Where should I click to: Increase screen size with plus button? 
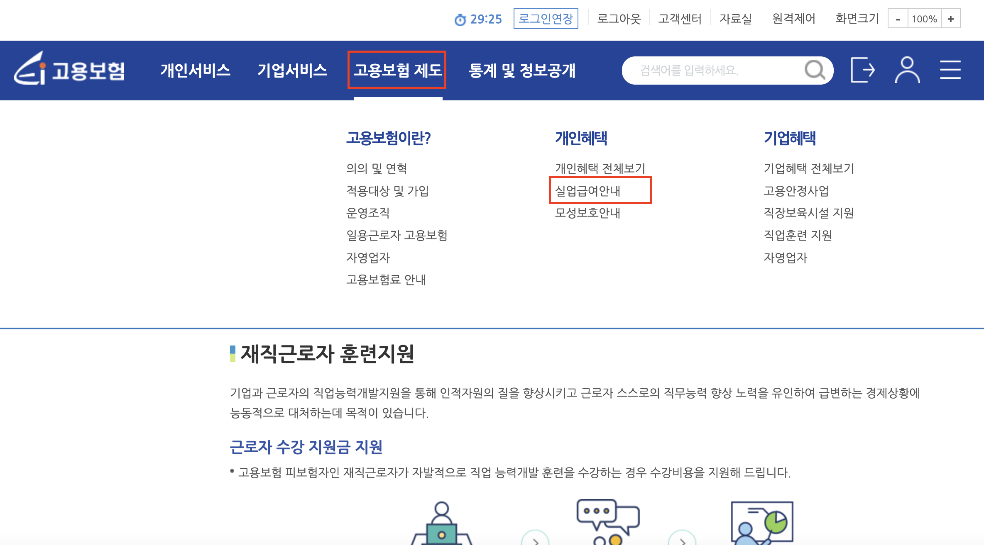(x=950, y=19)
